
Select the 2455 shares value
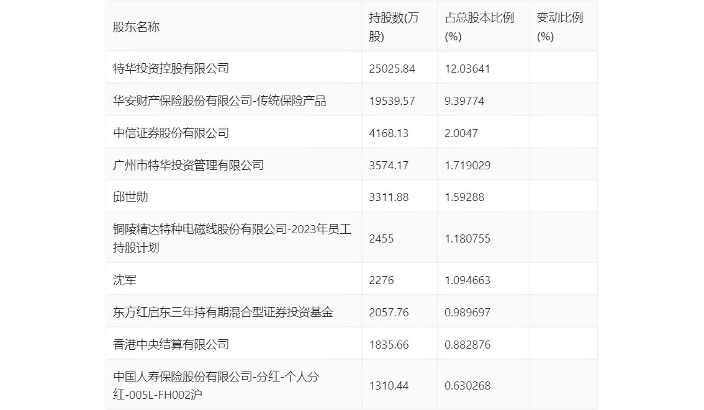tap(381, 239)
